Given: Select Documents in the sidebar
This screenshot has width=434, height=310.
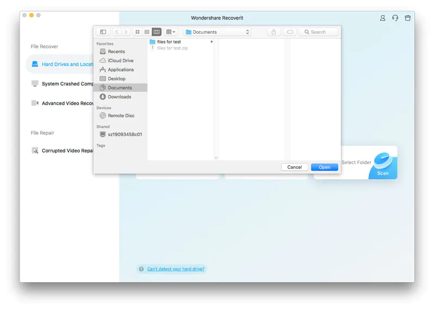Looking at the screenshot, I should tap(120, 87).
